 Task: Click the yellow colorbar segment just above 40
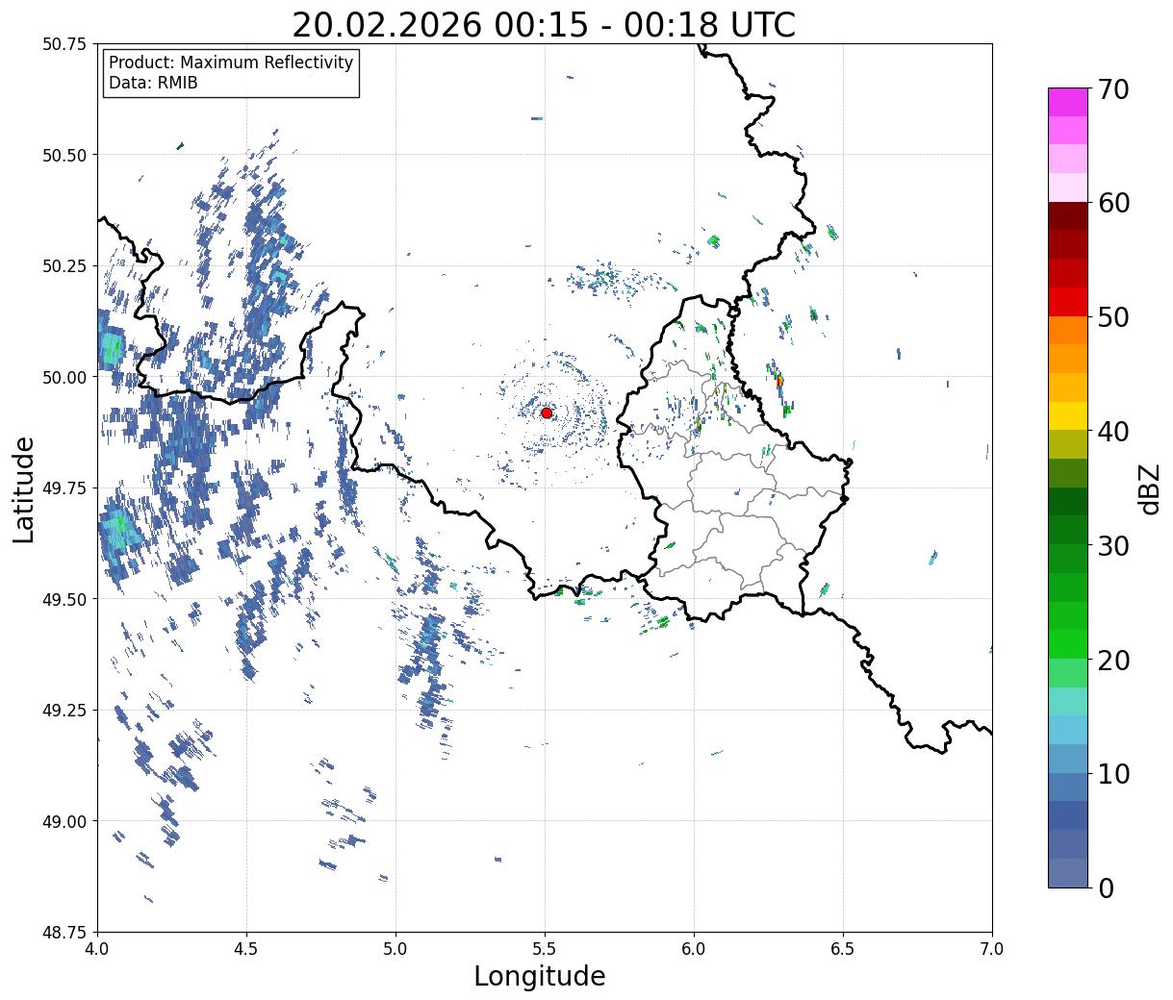(1068, 415)
